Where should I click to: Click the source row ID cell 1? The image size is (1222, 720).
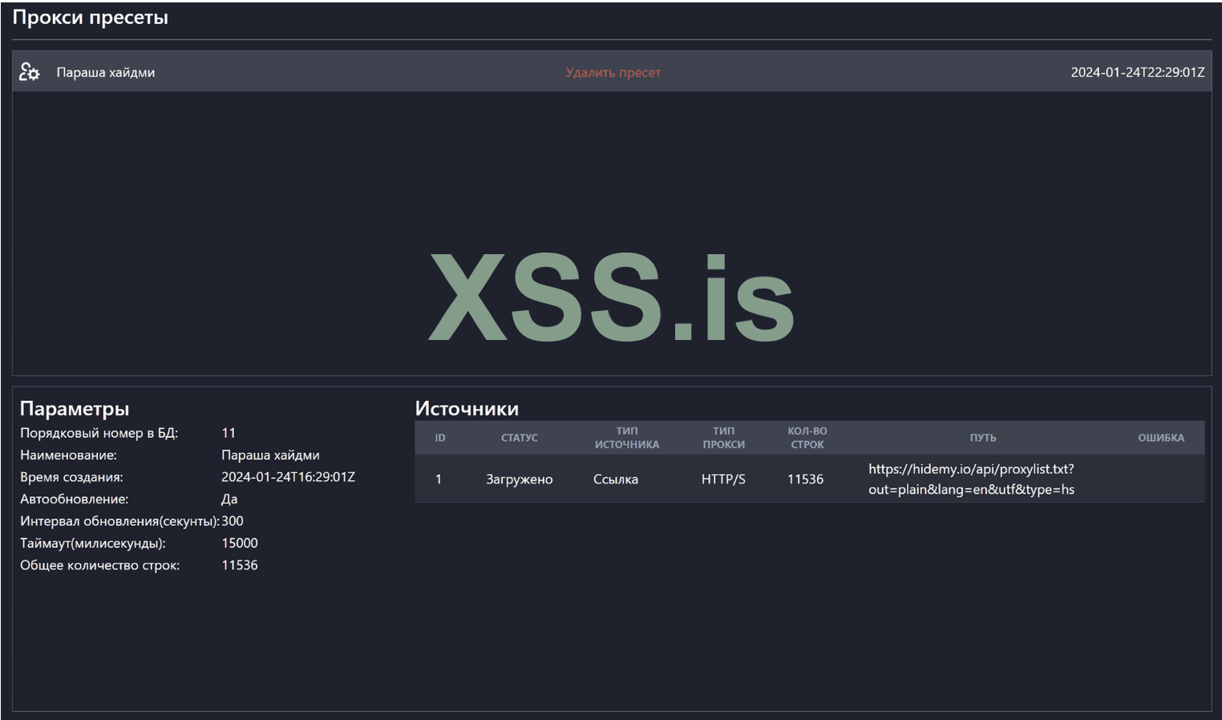coord(439,479)
